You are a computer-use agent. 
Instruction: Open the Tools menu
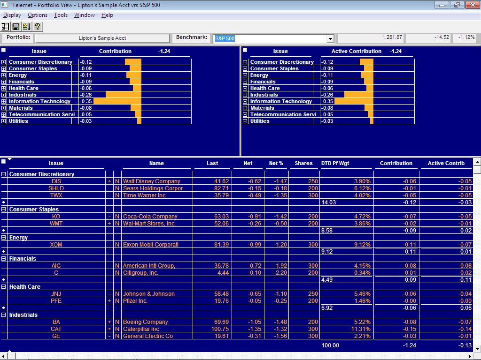click(61, 15)
